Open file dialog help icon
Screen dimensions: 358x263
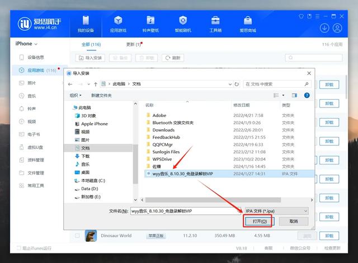click(x=307, y=95)
